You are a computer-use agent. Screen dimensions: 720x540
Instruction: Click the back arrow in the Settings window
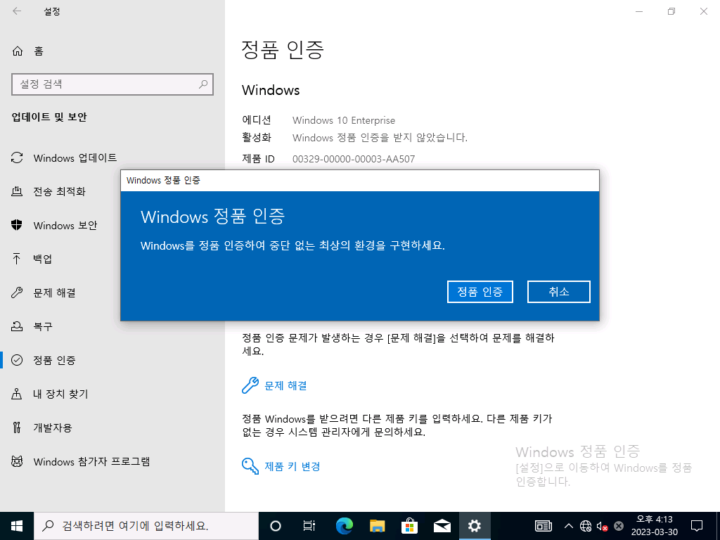click(x=17, y=11)
